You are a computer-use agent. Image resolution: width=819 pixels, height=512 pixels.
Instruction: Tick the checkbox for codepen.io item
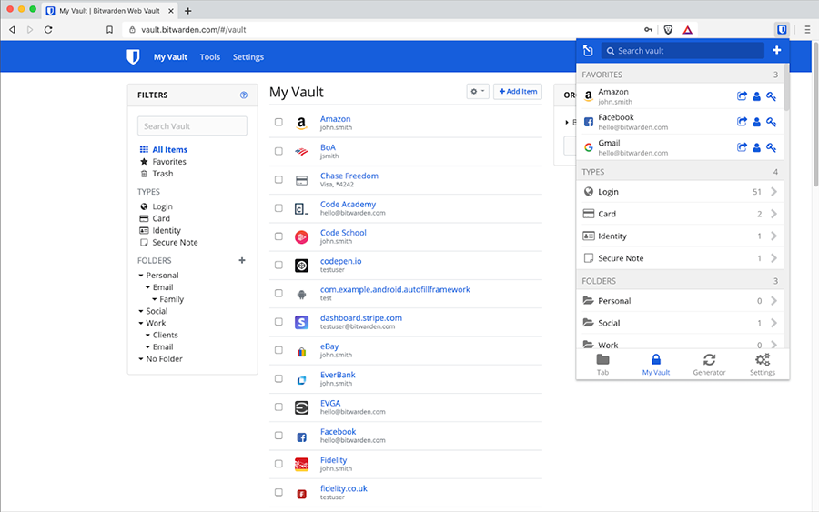click(x=278, y=265)
